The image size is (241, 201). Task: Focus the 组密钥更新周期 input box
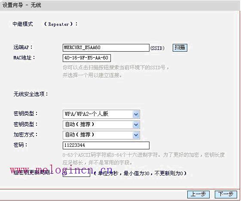[76, 173]
